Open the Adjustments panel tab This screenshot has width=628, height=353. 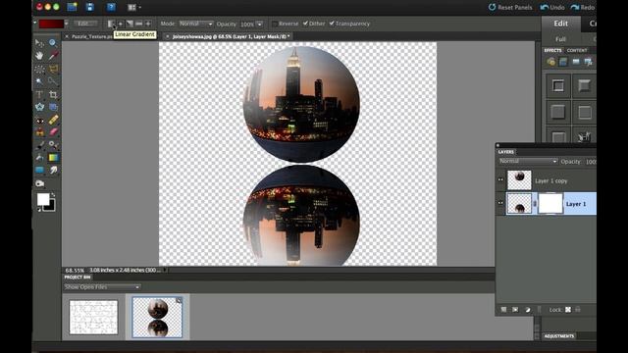point(559,335)
